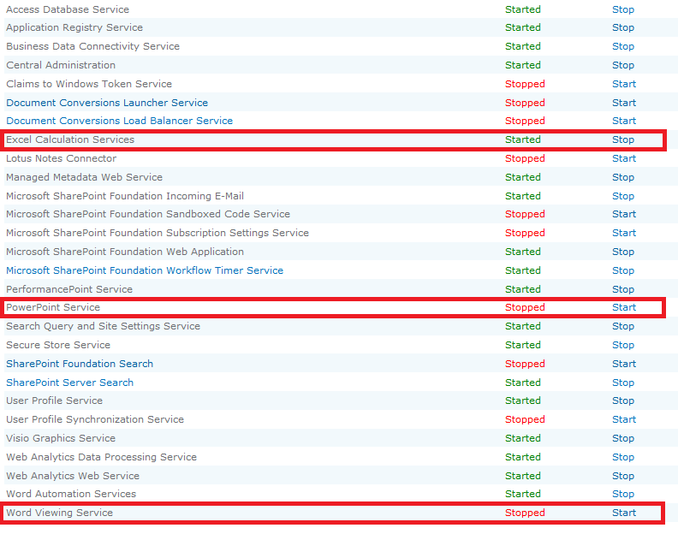Select the Excel Calculation Services name
Image resolution: width=678 pixels, height=534 pixels.
pyautogui.click(x=70, y=139)
